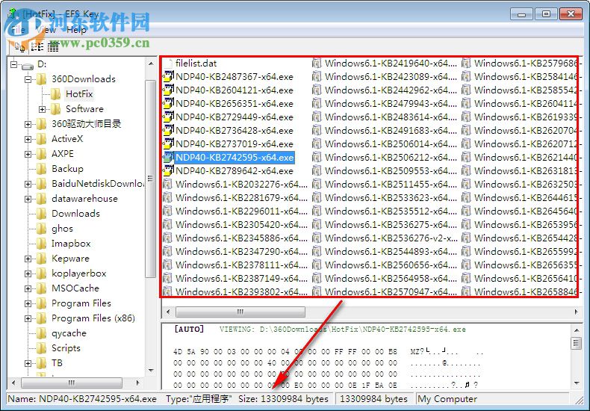
Task: Click down arrow of folder tree scrollbar
Action: 151,371
